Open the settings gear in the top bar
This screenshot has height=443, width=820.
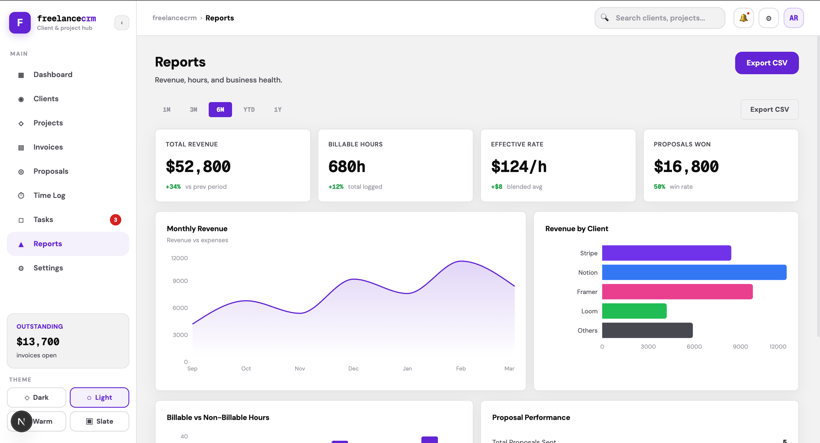tap(769, 18)
